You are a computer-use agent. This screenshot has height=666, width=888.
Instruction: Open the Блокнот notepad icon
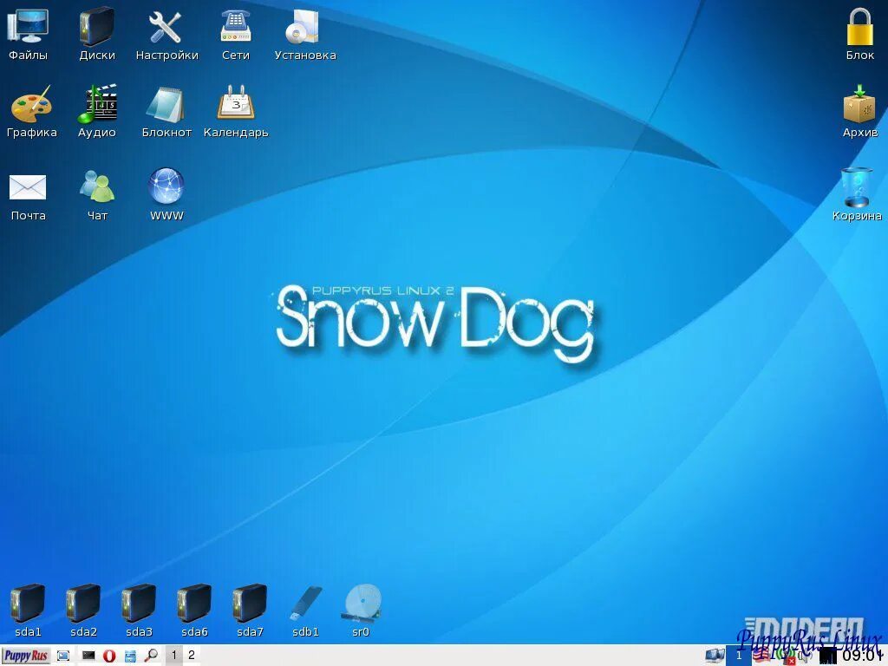click(166, 111)
